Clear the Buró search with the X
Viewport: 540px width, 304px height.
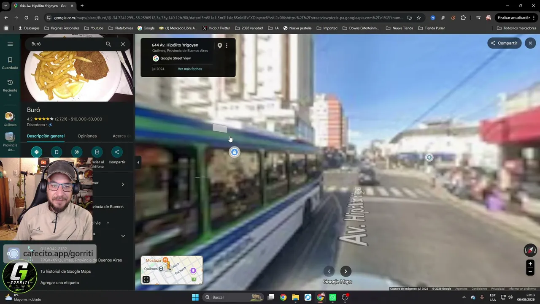(x=123, y=44)
